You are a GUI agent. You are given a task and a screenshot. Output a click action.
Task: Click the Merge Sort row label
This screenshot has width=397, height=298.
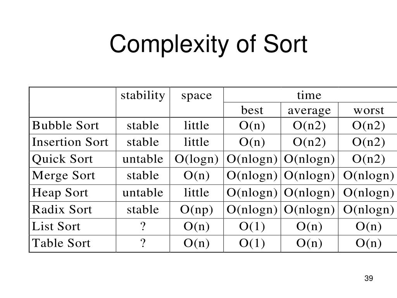(x=64, y=176)
